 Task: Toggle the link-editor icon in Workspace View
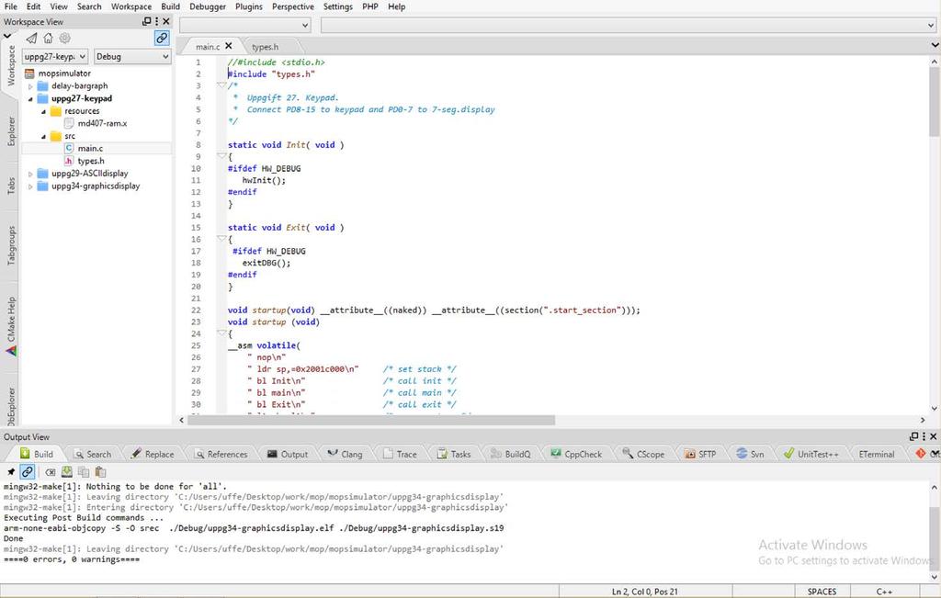coord(162,38)
